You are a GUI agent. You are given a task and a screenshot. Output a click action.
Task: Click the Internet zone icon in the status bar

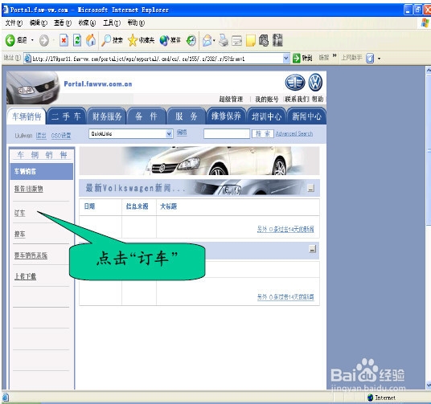370,398
